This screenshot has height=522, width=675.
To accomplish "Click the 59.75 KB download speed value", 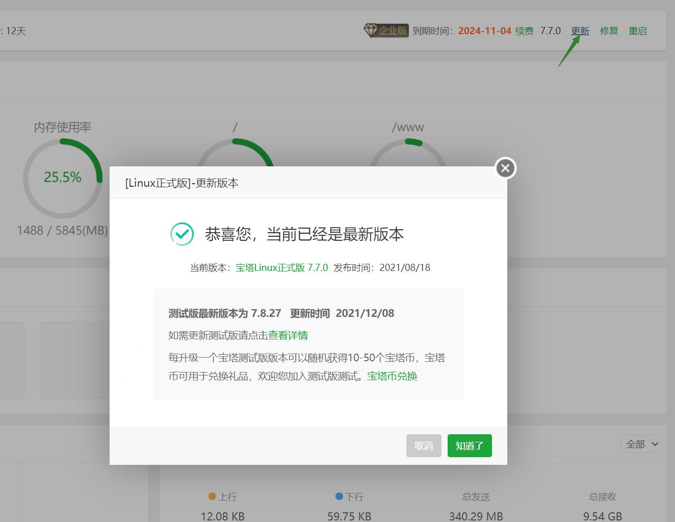I will (x=349, y=516).
